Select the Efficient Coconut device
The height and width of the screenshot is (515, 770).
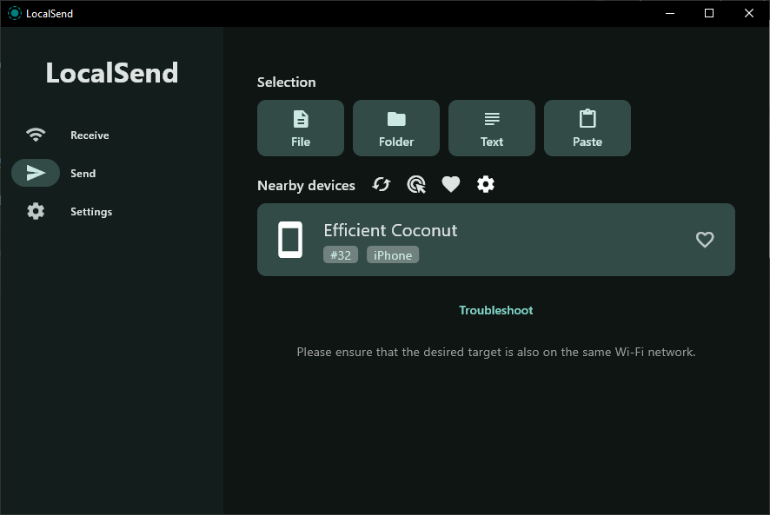(x=495, y=240)
